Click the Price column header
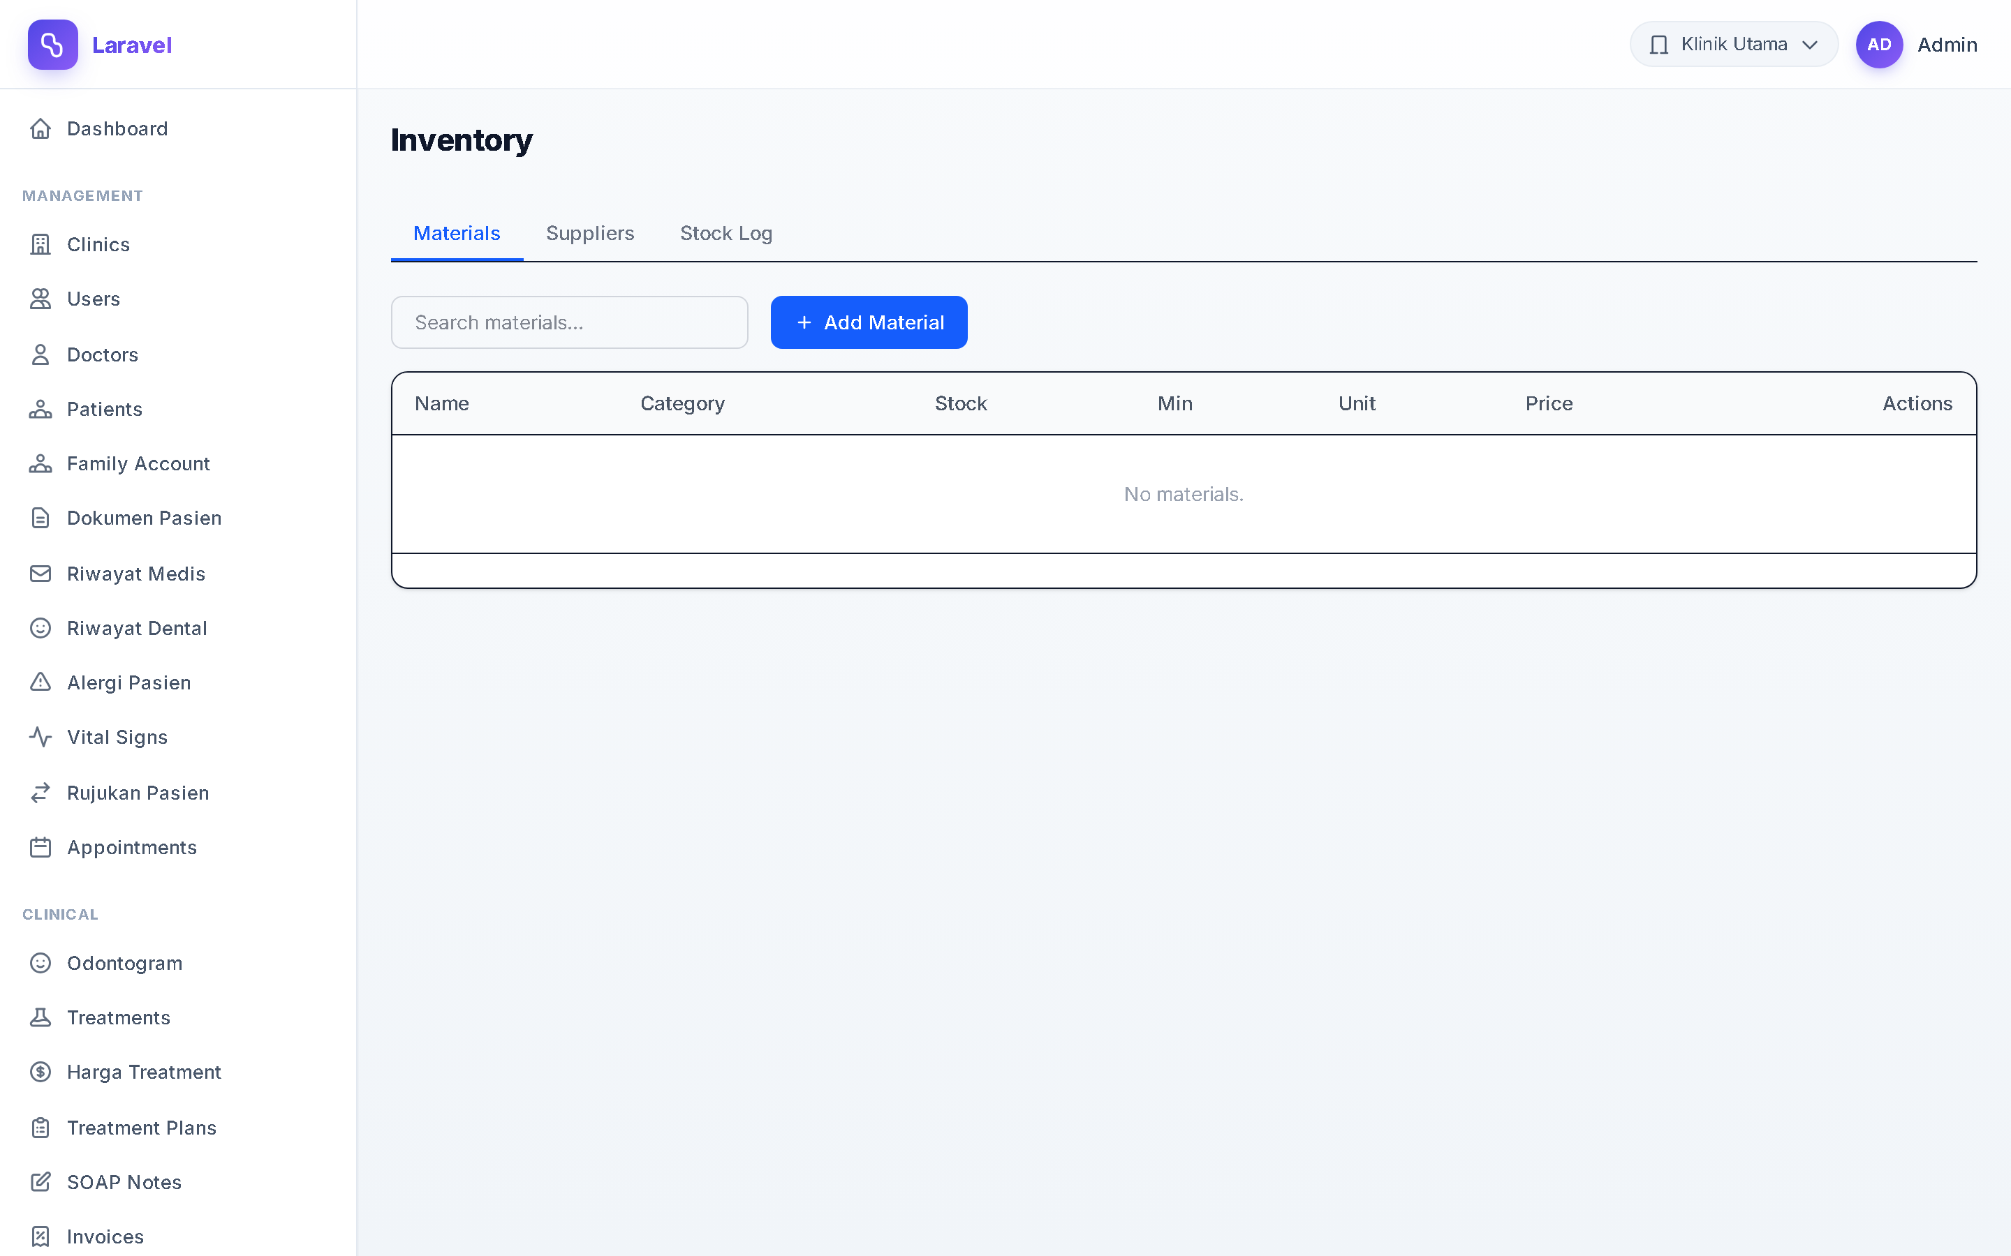The height and width of the screenshot is (1256, 2011). pyautogui.click(x=1549, y=404)
